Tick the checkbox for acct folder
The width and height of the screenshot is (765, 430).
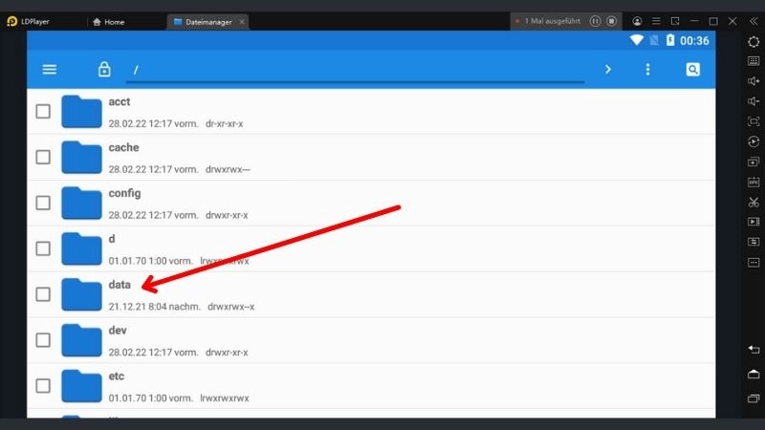[43, 111]
